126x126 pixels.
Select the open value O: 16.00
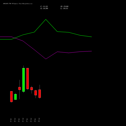coord(44,8)
